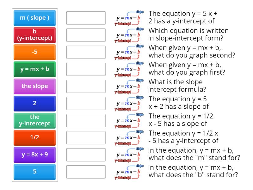Choose the green 'y = mx + b' tile
Image resolution: width=253 pixels, height=190 pixels.
tap(34, 69)
